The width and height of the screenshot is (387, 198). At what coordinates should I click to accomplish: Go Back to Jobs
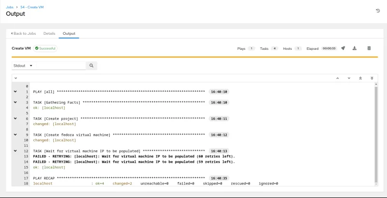click(x=24, y=33)
